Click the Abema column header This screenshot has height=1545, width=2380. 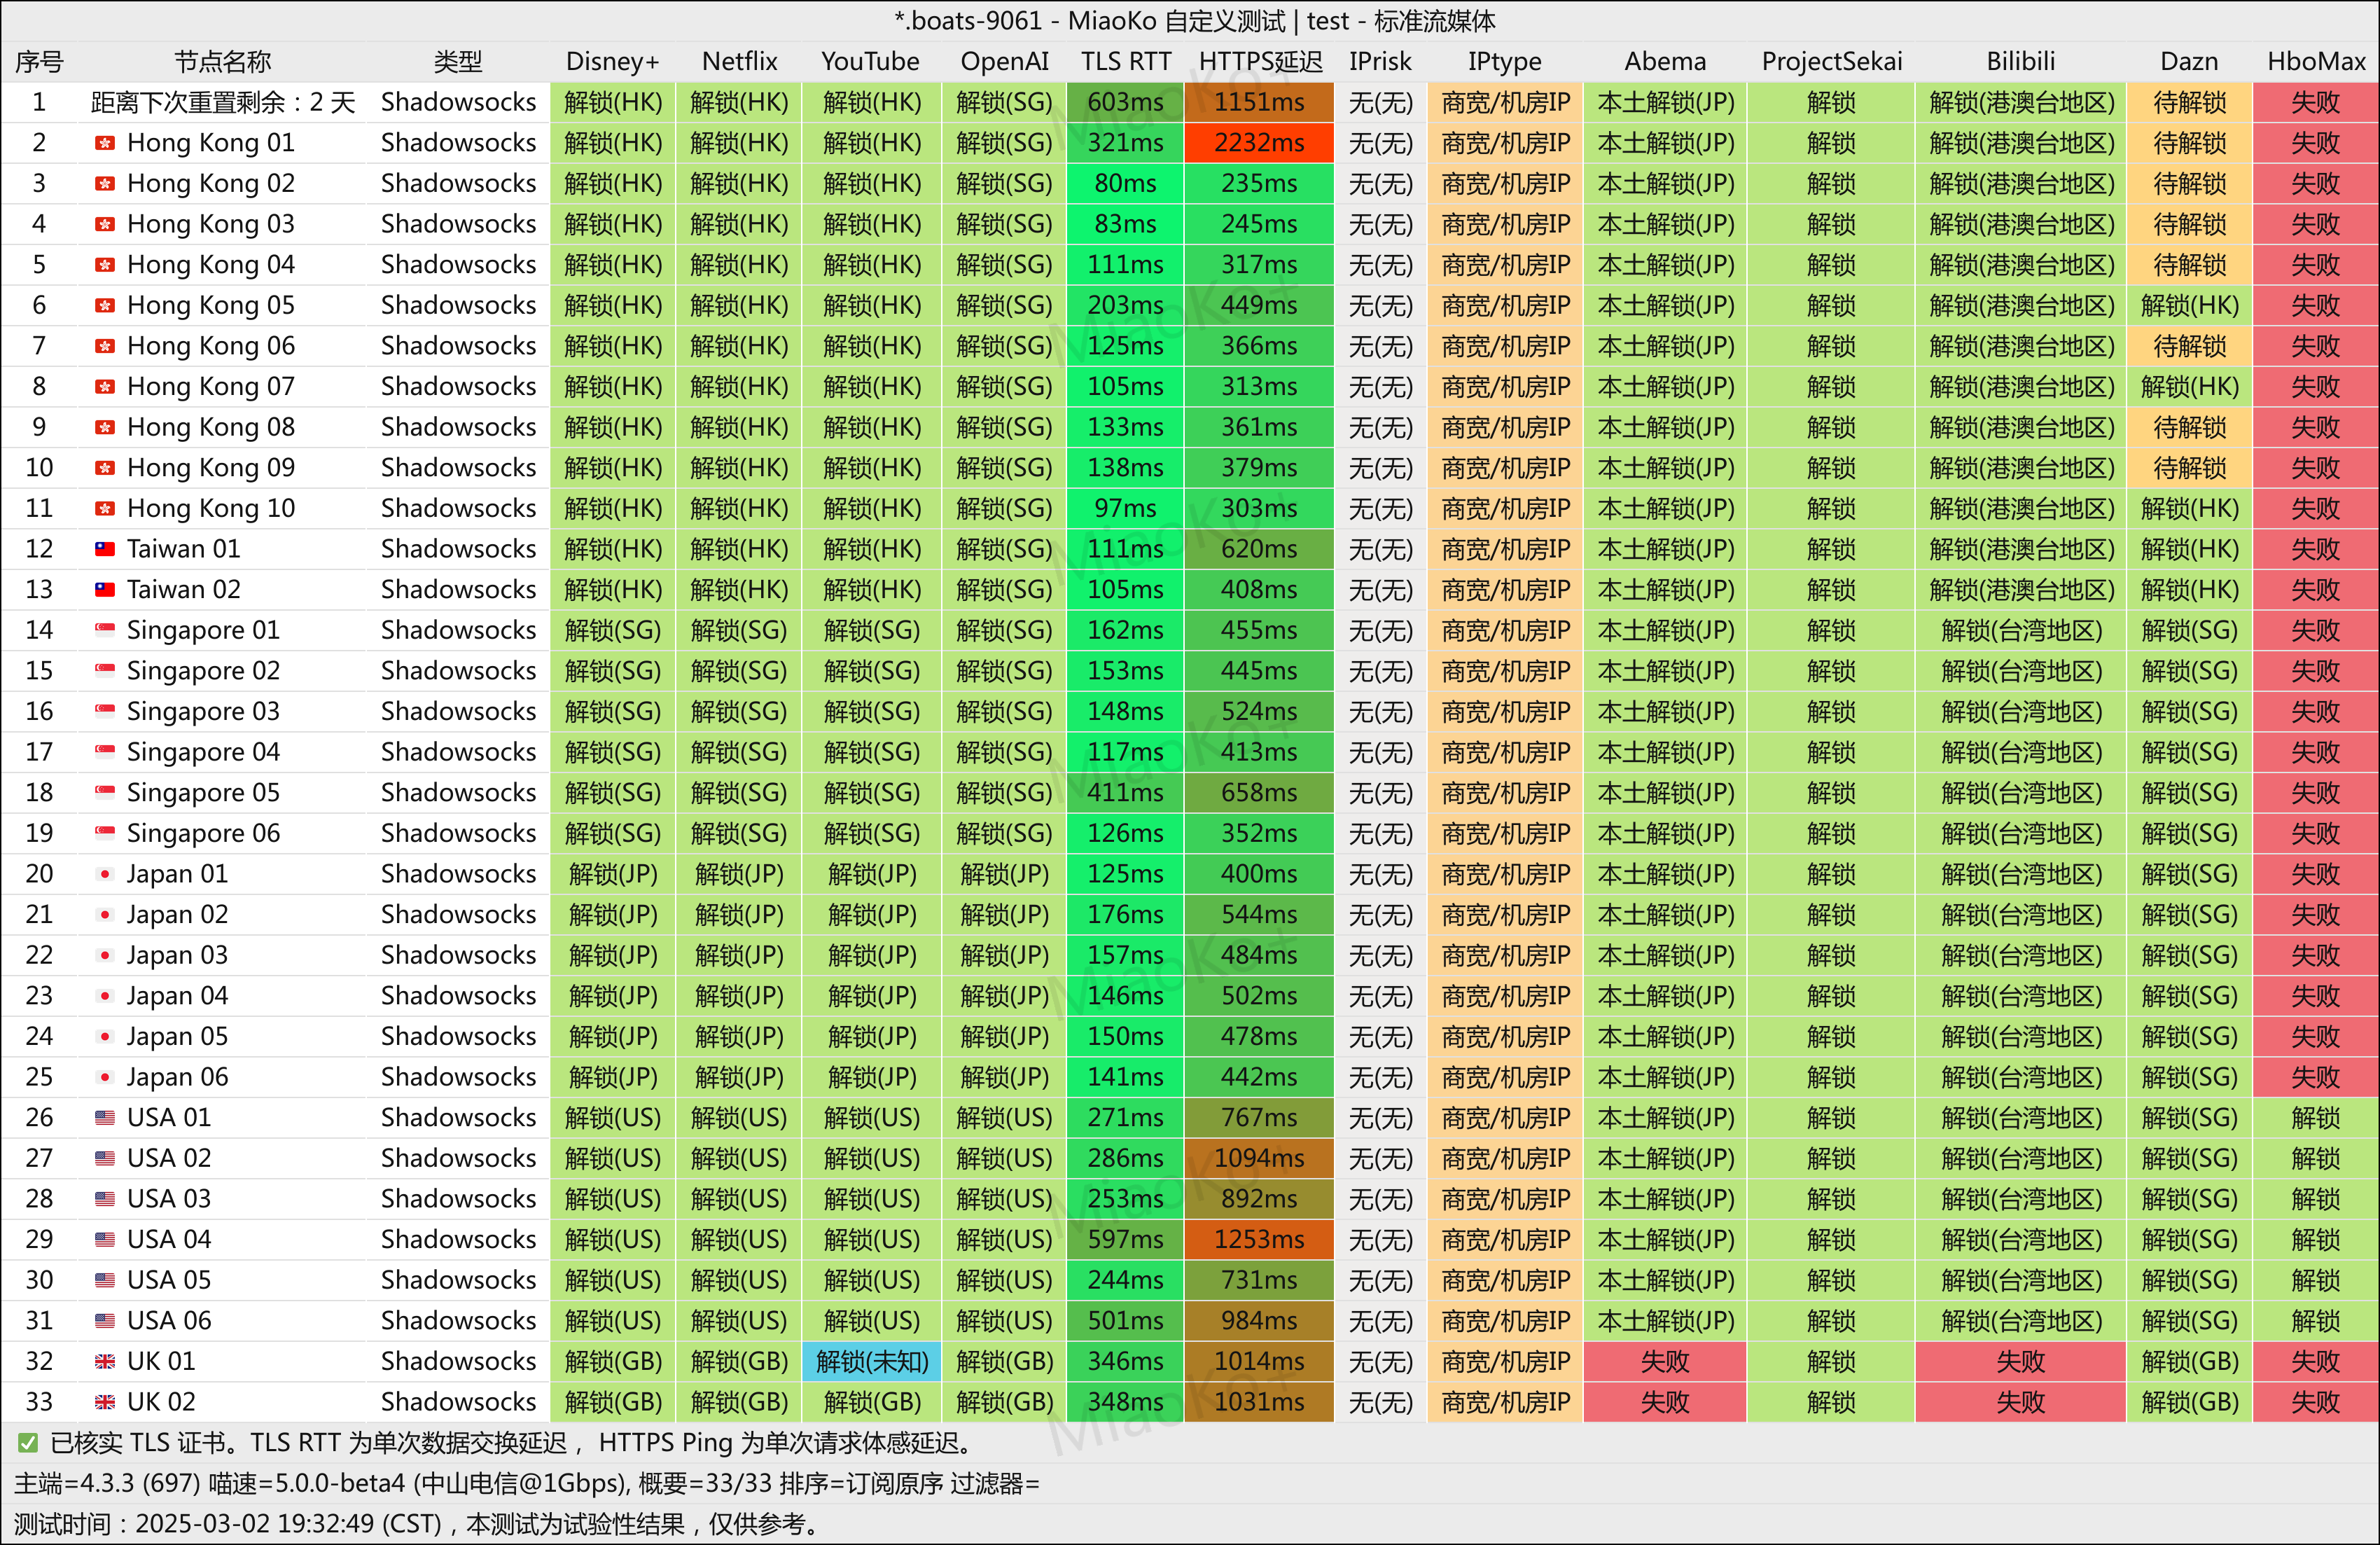pos(1665,61)
